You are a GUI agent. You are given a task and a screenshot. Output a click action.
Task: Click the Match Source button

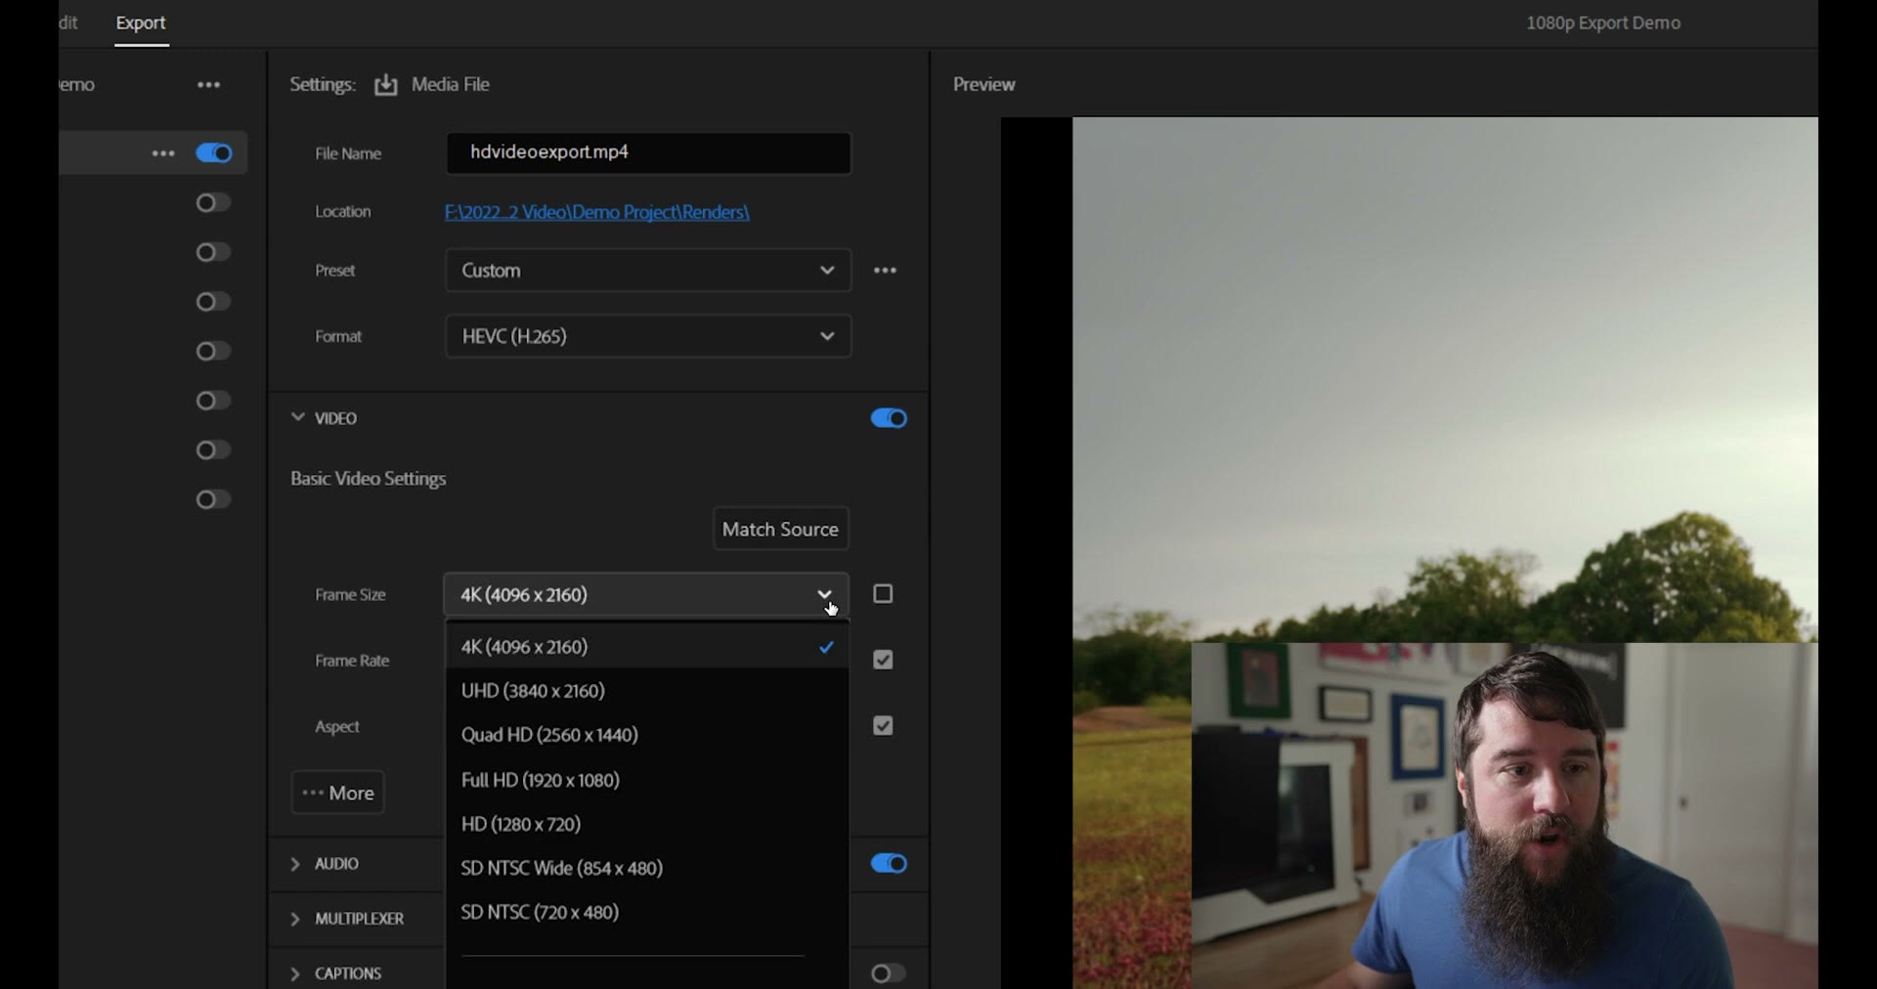(x=780, y=529)
